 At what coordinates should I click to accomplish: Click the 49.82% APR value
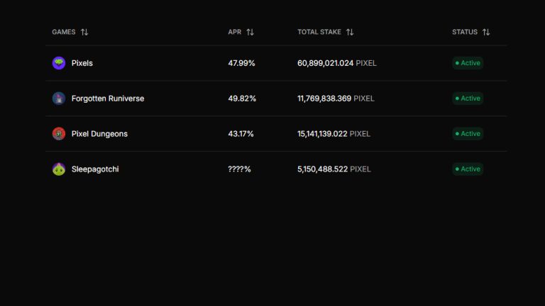(242, 98)
